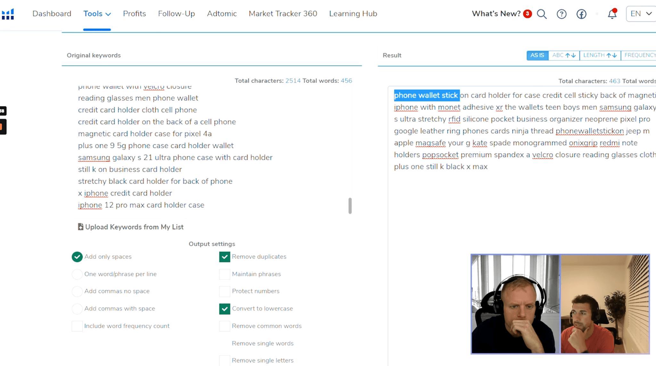Select One word/phrase per line option
656x366 pixels.
pos(77,274)
